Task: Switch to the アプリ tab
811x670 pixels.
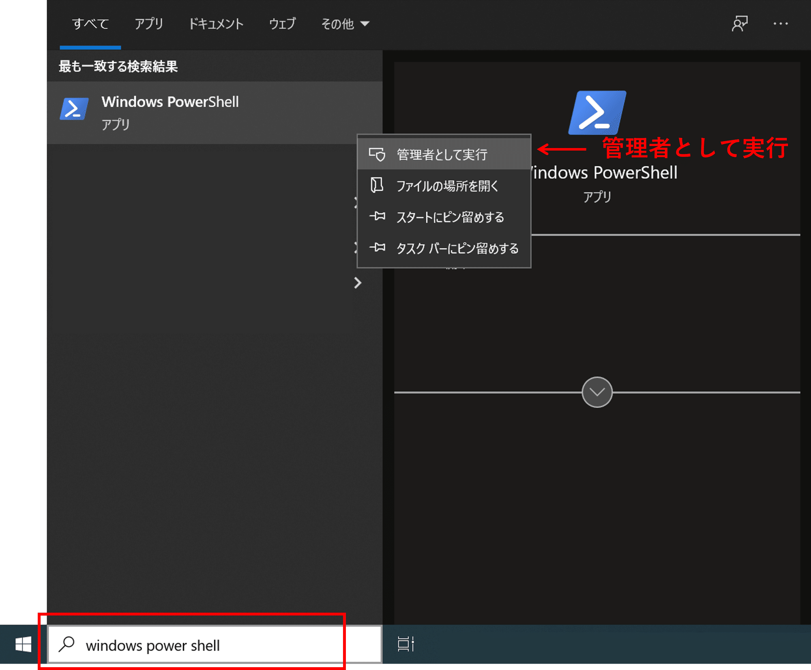Action: (x=149, y=24)
